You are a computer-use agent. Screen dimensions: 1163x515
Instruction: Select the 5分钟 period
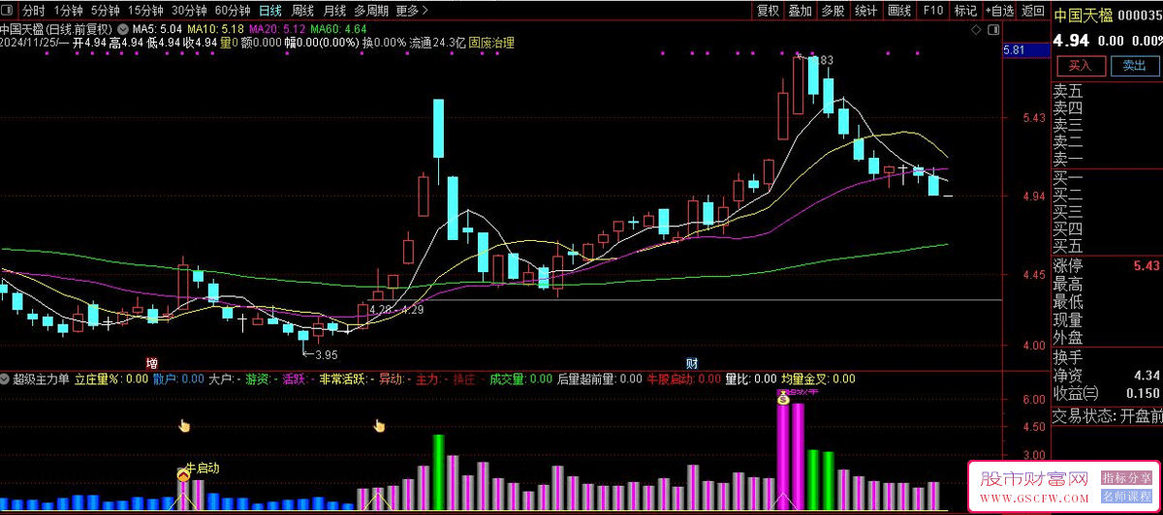point(105,11)
